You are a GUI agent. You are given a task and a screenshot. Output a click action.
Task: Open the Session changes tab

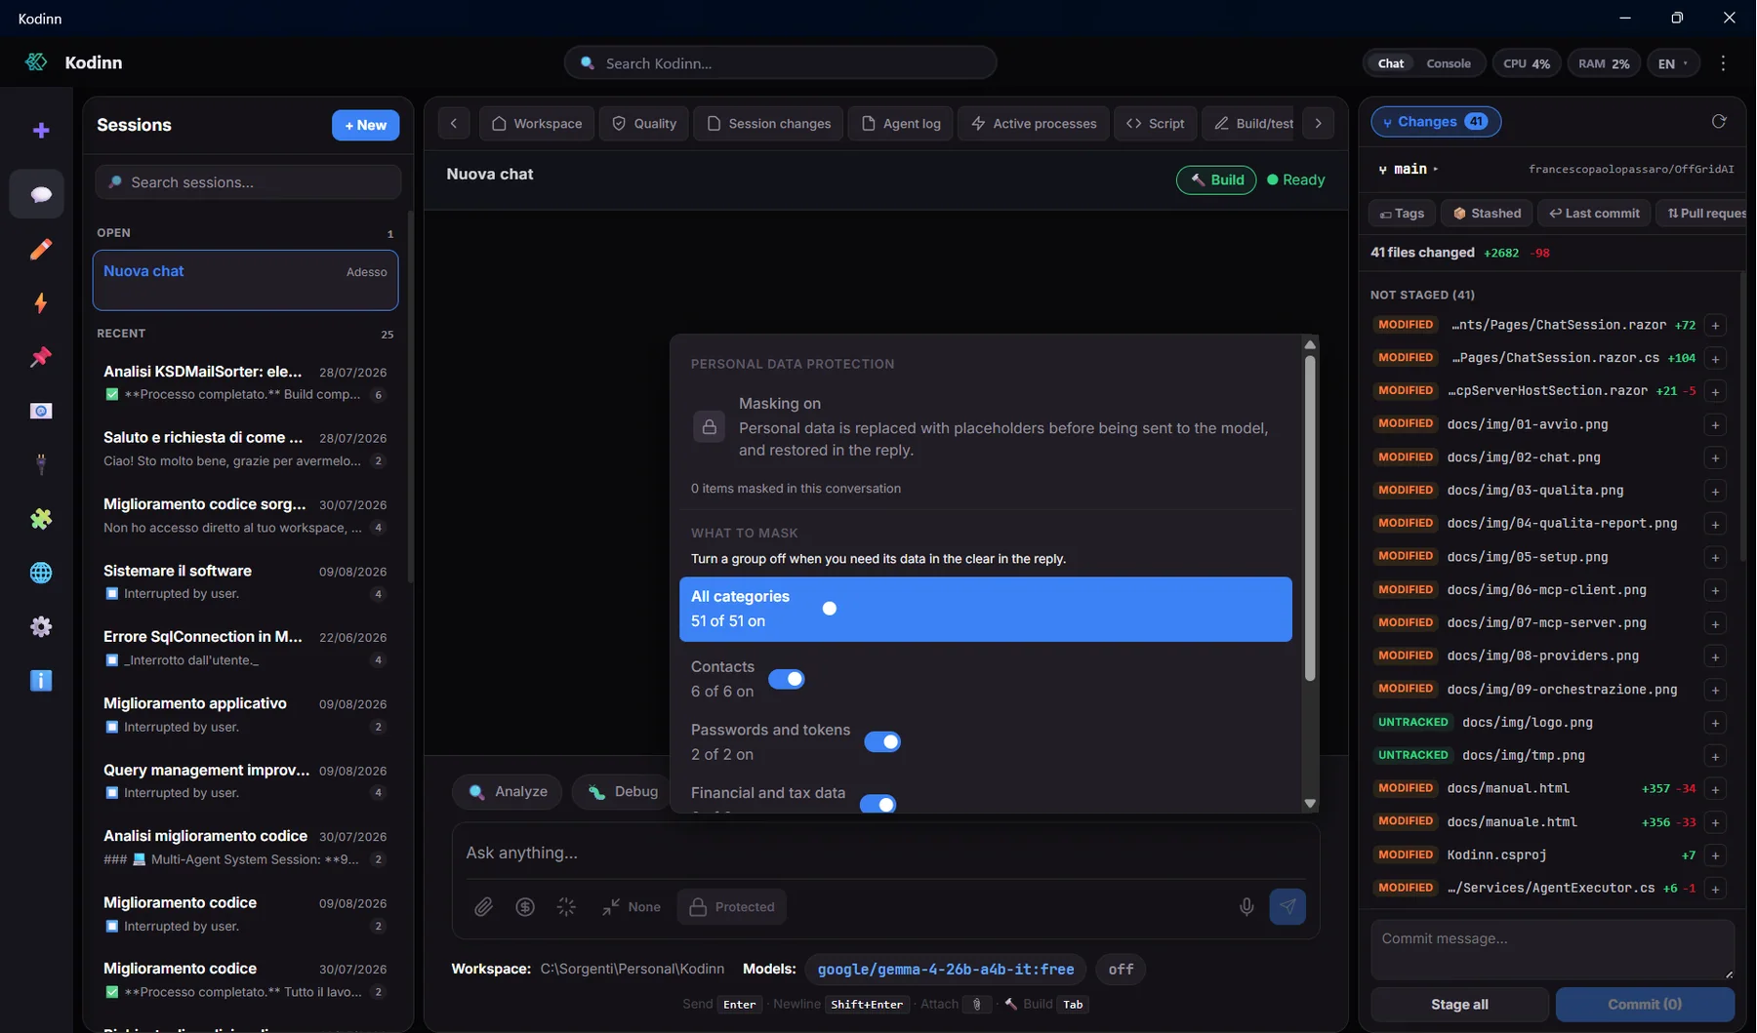point(768,124)
